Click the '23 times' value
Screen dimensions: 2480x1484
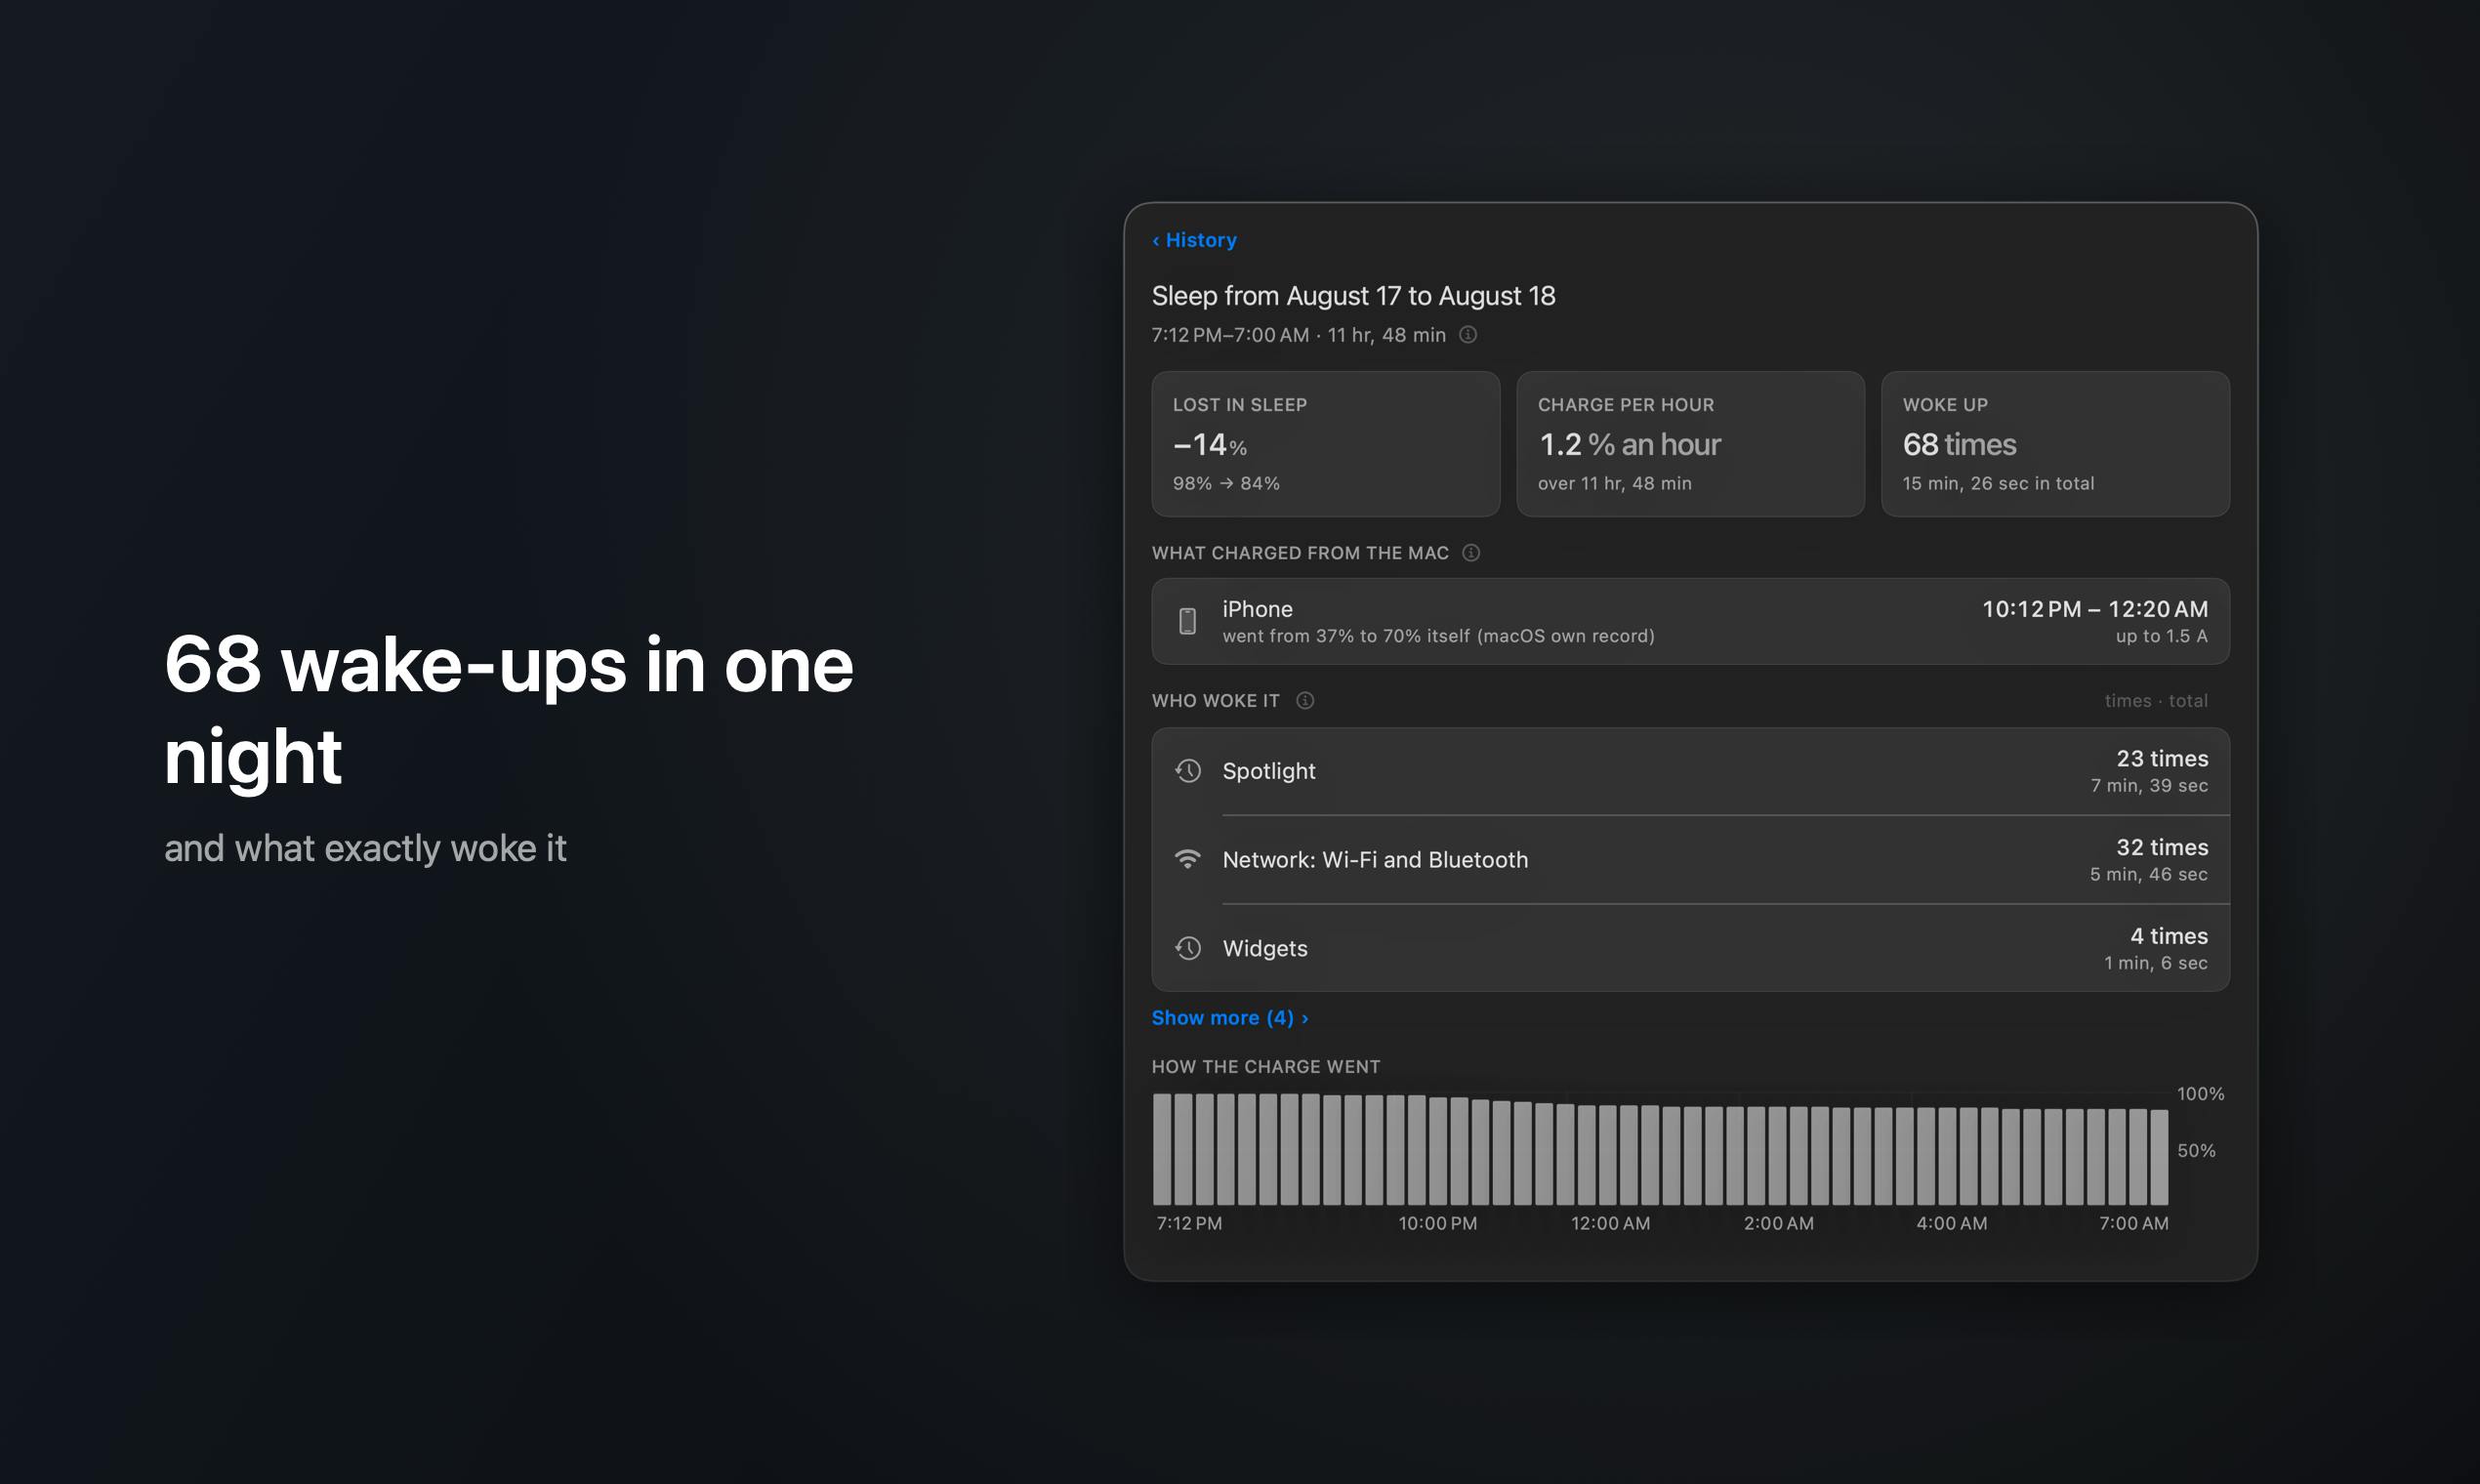(x=2162, y=758)
